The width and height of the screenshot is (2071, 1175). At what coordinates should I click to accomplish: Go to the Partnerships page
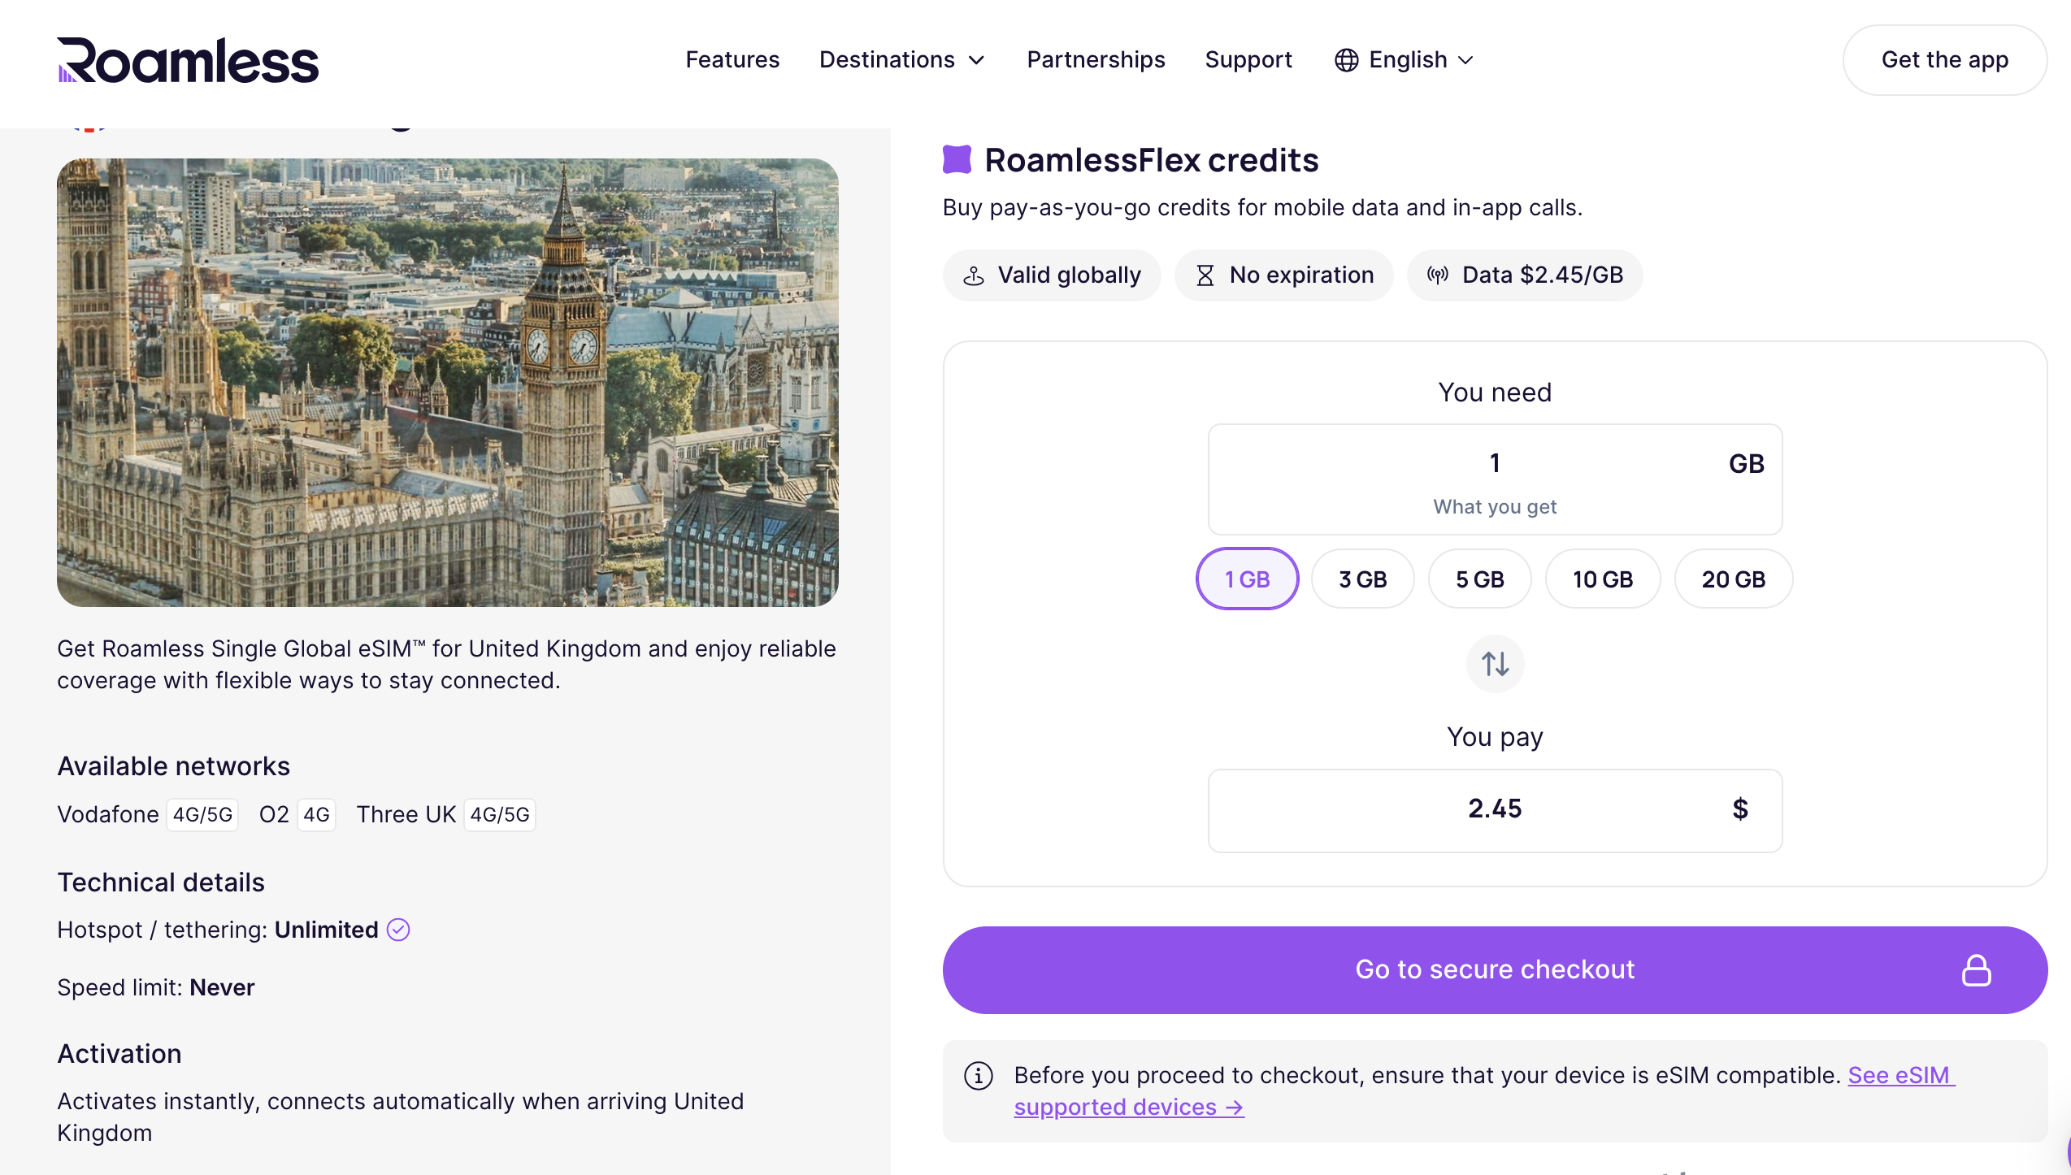coord(1096,60)
